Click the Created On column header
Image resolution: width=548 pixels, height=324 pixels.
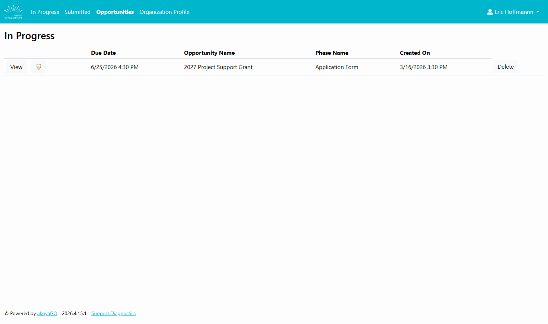(x=415, y=53)
